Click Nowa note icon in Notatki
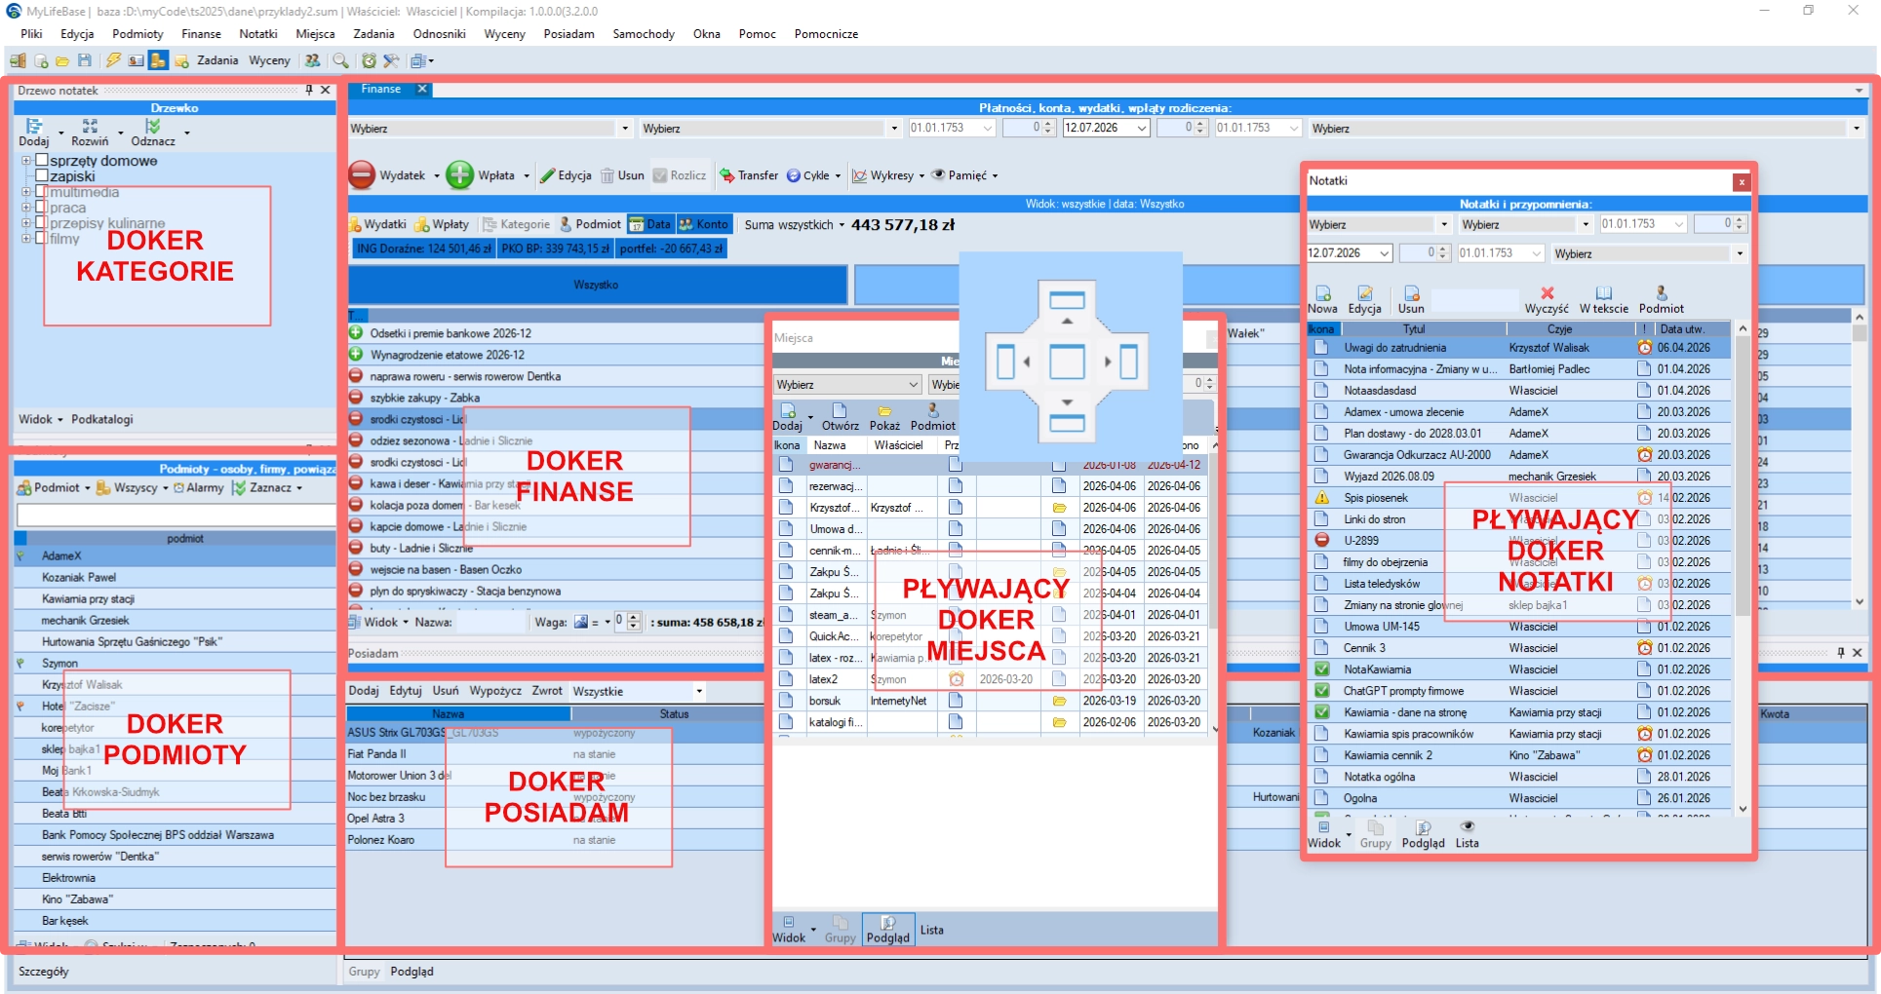 coord(1322,293)
